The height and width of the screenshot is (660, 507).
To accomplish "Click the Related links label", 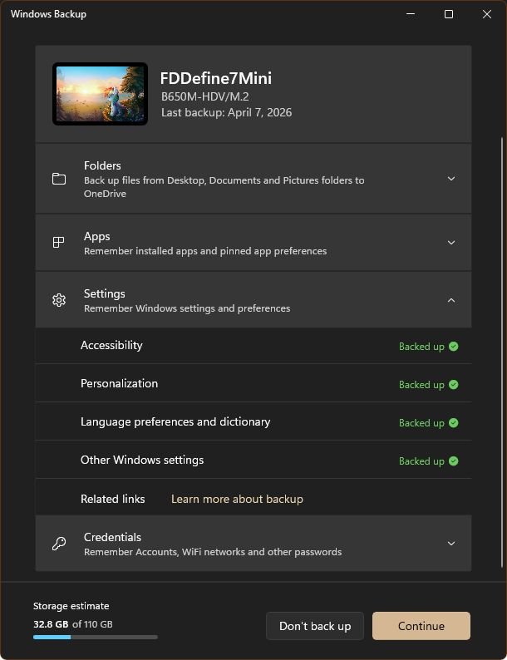I will 113,500.
